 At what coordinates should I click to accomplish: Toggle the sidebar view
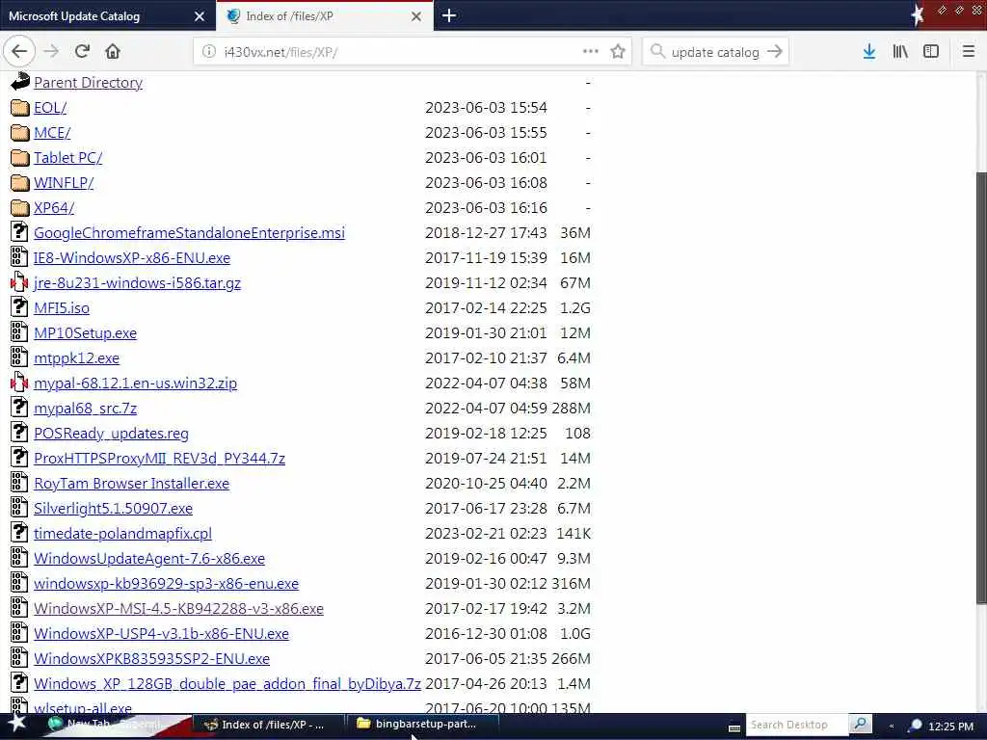tap(931, 52)
